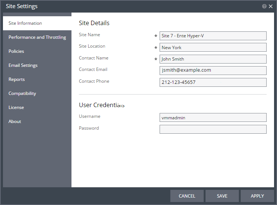Click the Contact Phone label
This screenshot has height=205, width=277.
(94, 81)
